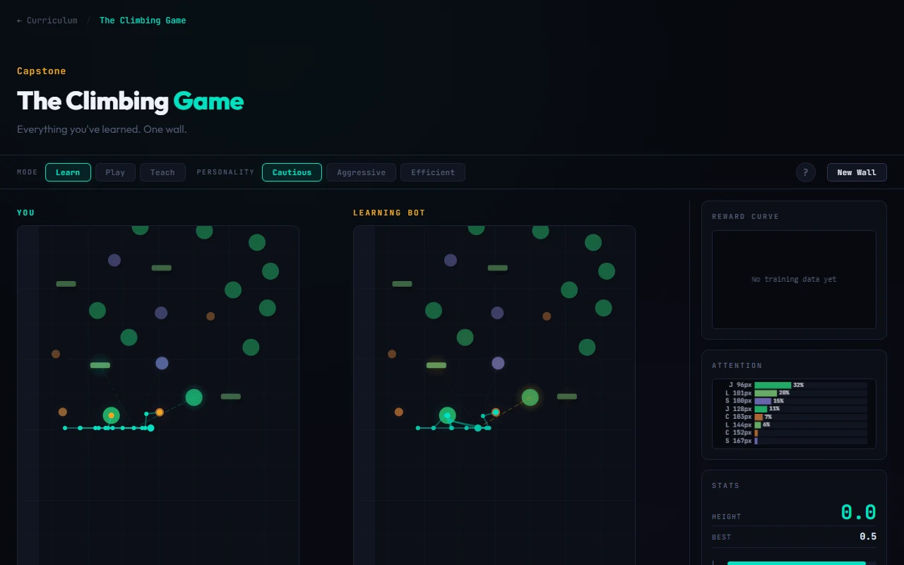The height and width of the screenshot is (565, 904).
Task: Generate a New Wall
Action: point(857,172)
